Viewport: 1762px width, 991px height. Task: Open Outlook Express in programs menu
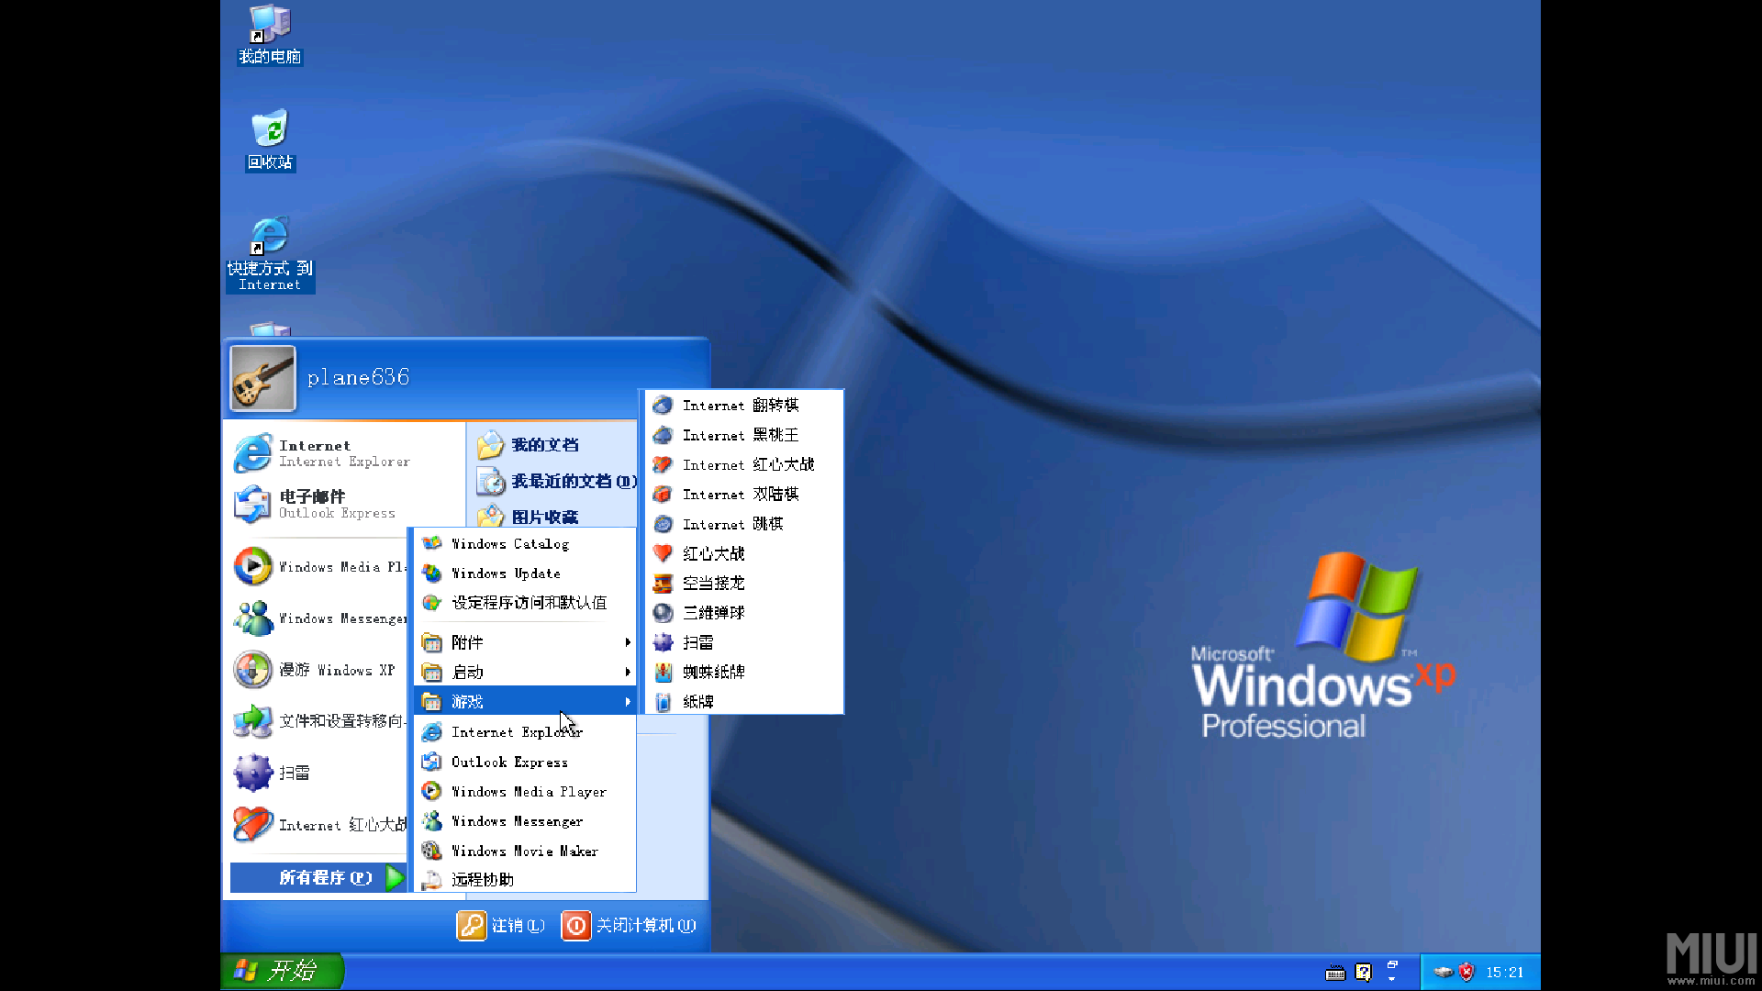pyautogui.click(x=525, y=762)
